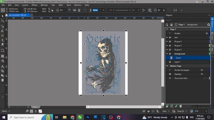Open the outline width None dropdown
214x120 pixels.
[103, 10]
